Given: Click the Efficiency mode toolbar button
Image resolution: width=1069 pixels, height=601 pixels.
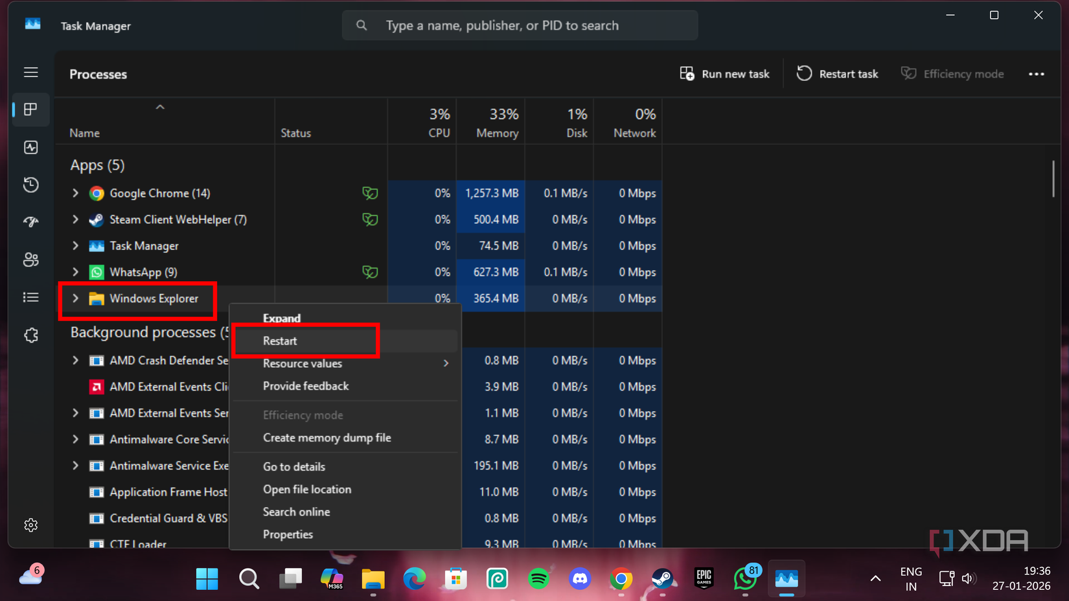Looking at the screenshot, I should pyautogui.click(x=952, y=74).
